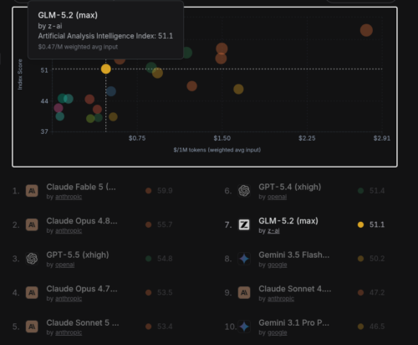Click the blue data point below the 51 line
This screenshot has height=345, width=418.
(x=111, y=91)
